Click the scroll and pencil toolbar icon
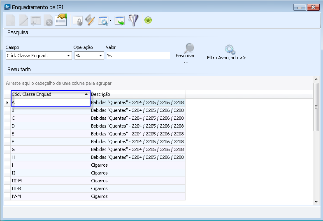The height and width of the screenshot is (221, 323). [90, 21]
